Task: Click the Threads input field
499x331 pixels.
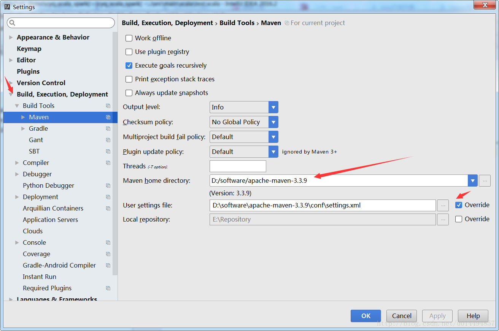Action: (238, 166)
